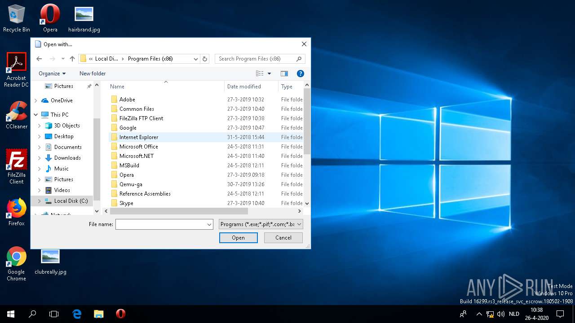The width and height of the screenshot is (575, 323).
Task: Launch Microsoft Edge from the taskbar
Action: [77, 314]
